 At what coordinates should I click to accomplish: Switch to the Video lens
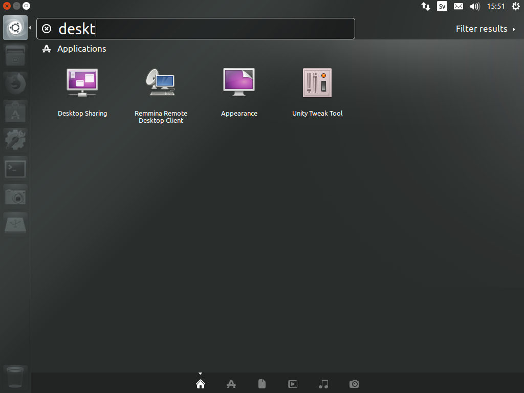tap(293, 384)
